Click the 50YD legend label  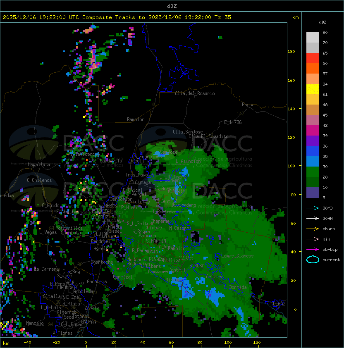(x=327, y=208)
